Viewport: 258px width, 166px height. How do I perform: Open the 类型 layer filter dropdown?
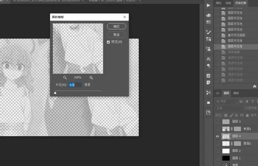point(226,101)
